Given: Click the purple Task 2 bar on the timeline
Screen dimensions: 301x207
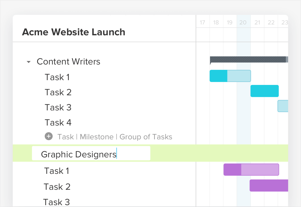Looking at the screenshot, I should pos(269,186).
